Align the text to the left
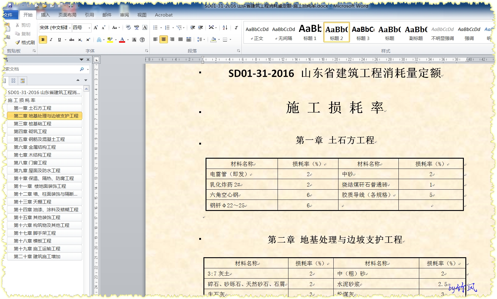Viewport: 497px width, 299px height. pyautogui.click(x=155, y=39)
